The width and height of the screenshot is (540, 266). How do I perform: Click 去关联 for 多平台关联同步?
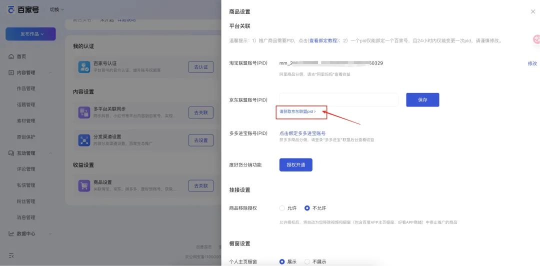(x=201, y=112)
